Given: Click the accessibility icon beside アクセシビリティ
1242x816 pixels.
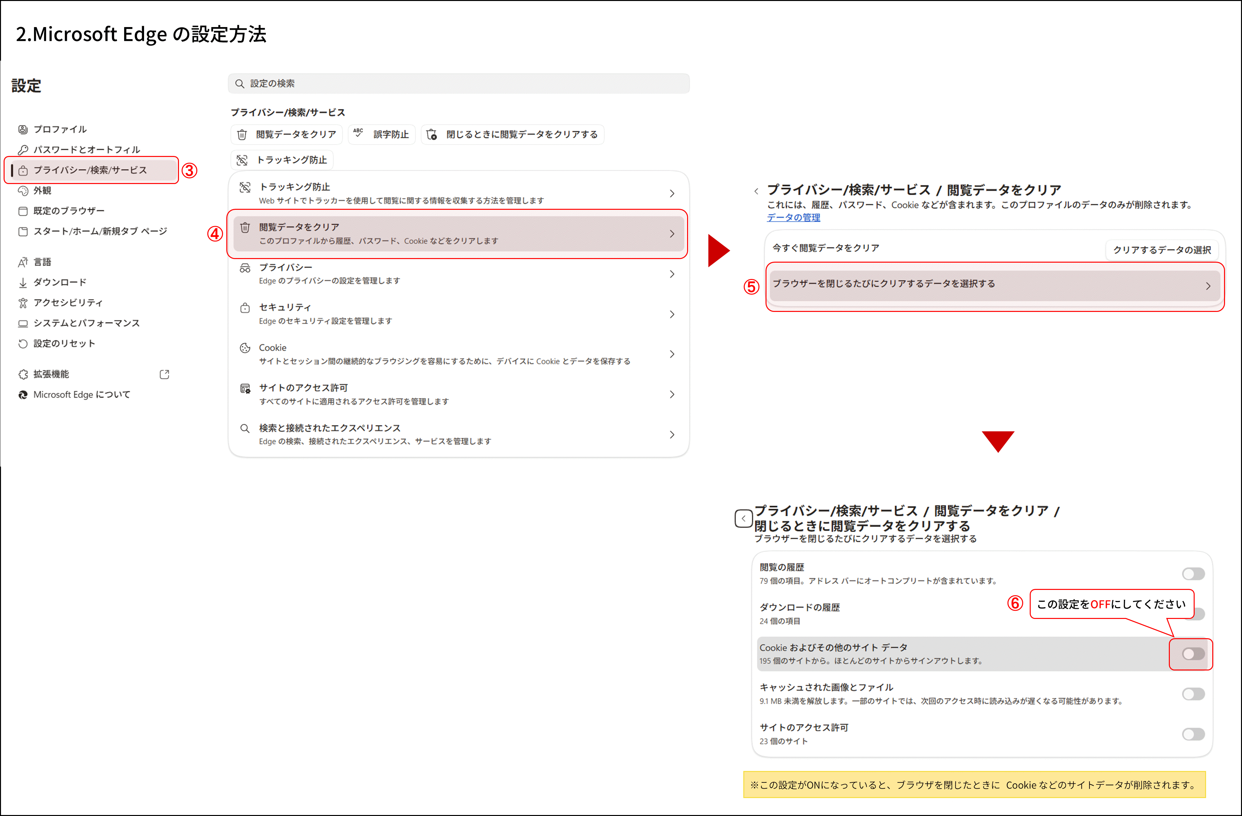Looking at the screenshot, I should pos(23,303).
